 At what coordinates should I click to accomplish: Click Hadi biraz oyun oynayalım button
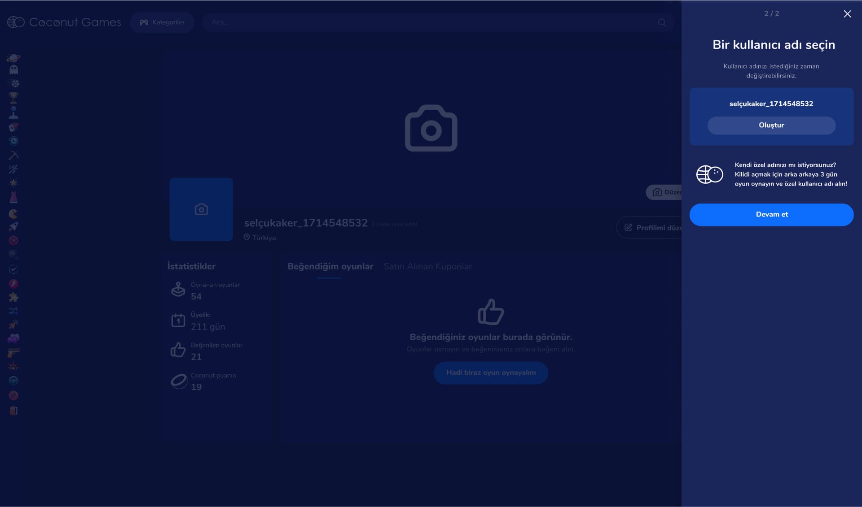coord(491,373)
